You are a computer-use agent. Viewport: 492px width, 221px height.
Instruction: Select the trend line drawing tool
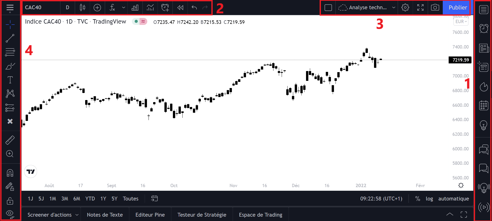10,39
